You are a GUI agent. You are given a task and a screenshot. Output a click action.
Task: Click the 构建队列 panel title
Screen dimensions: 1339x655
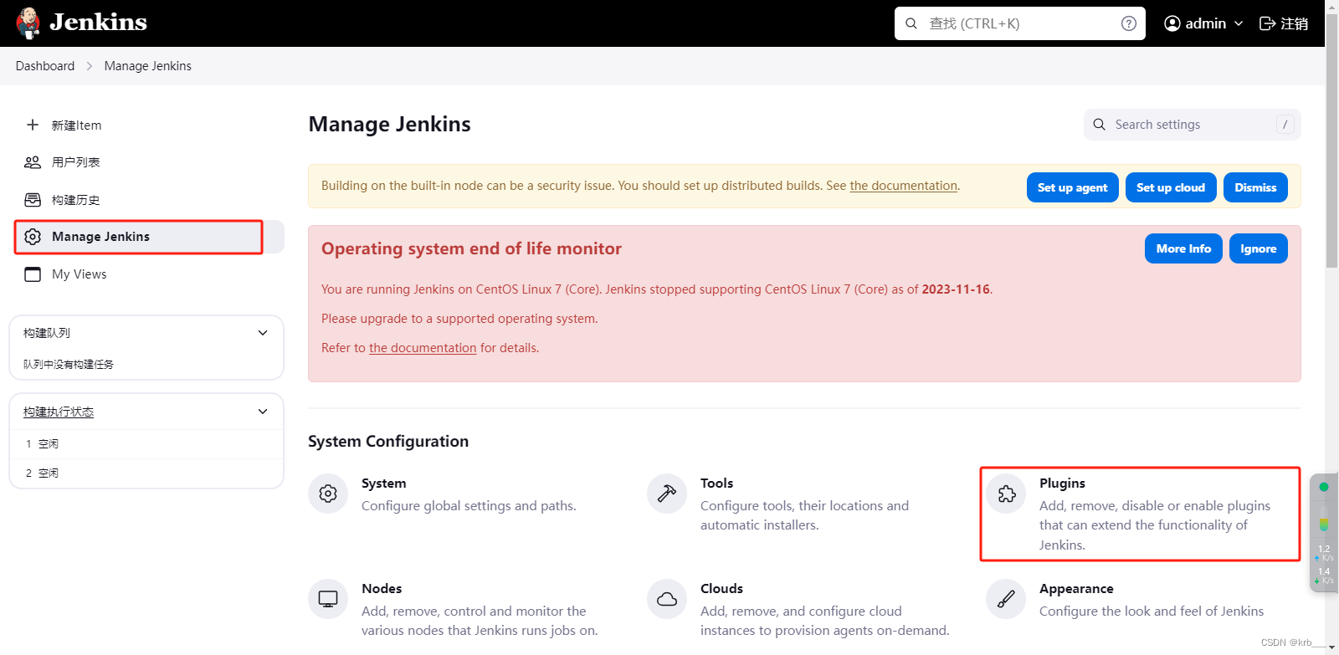pos(47,333)
